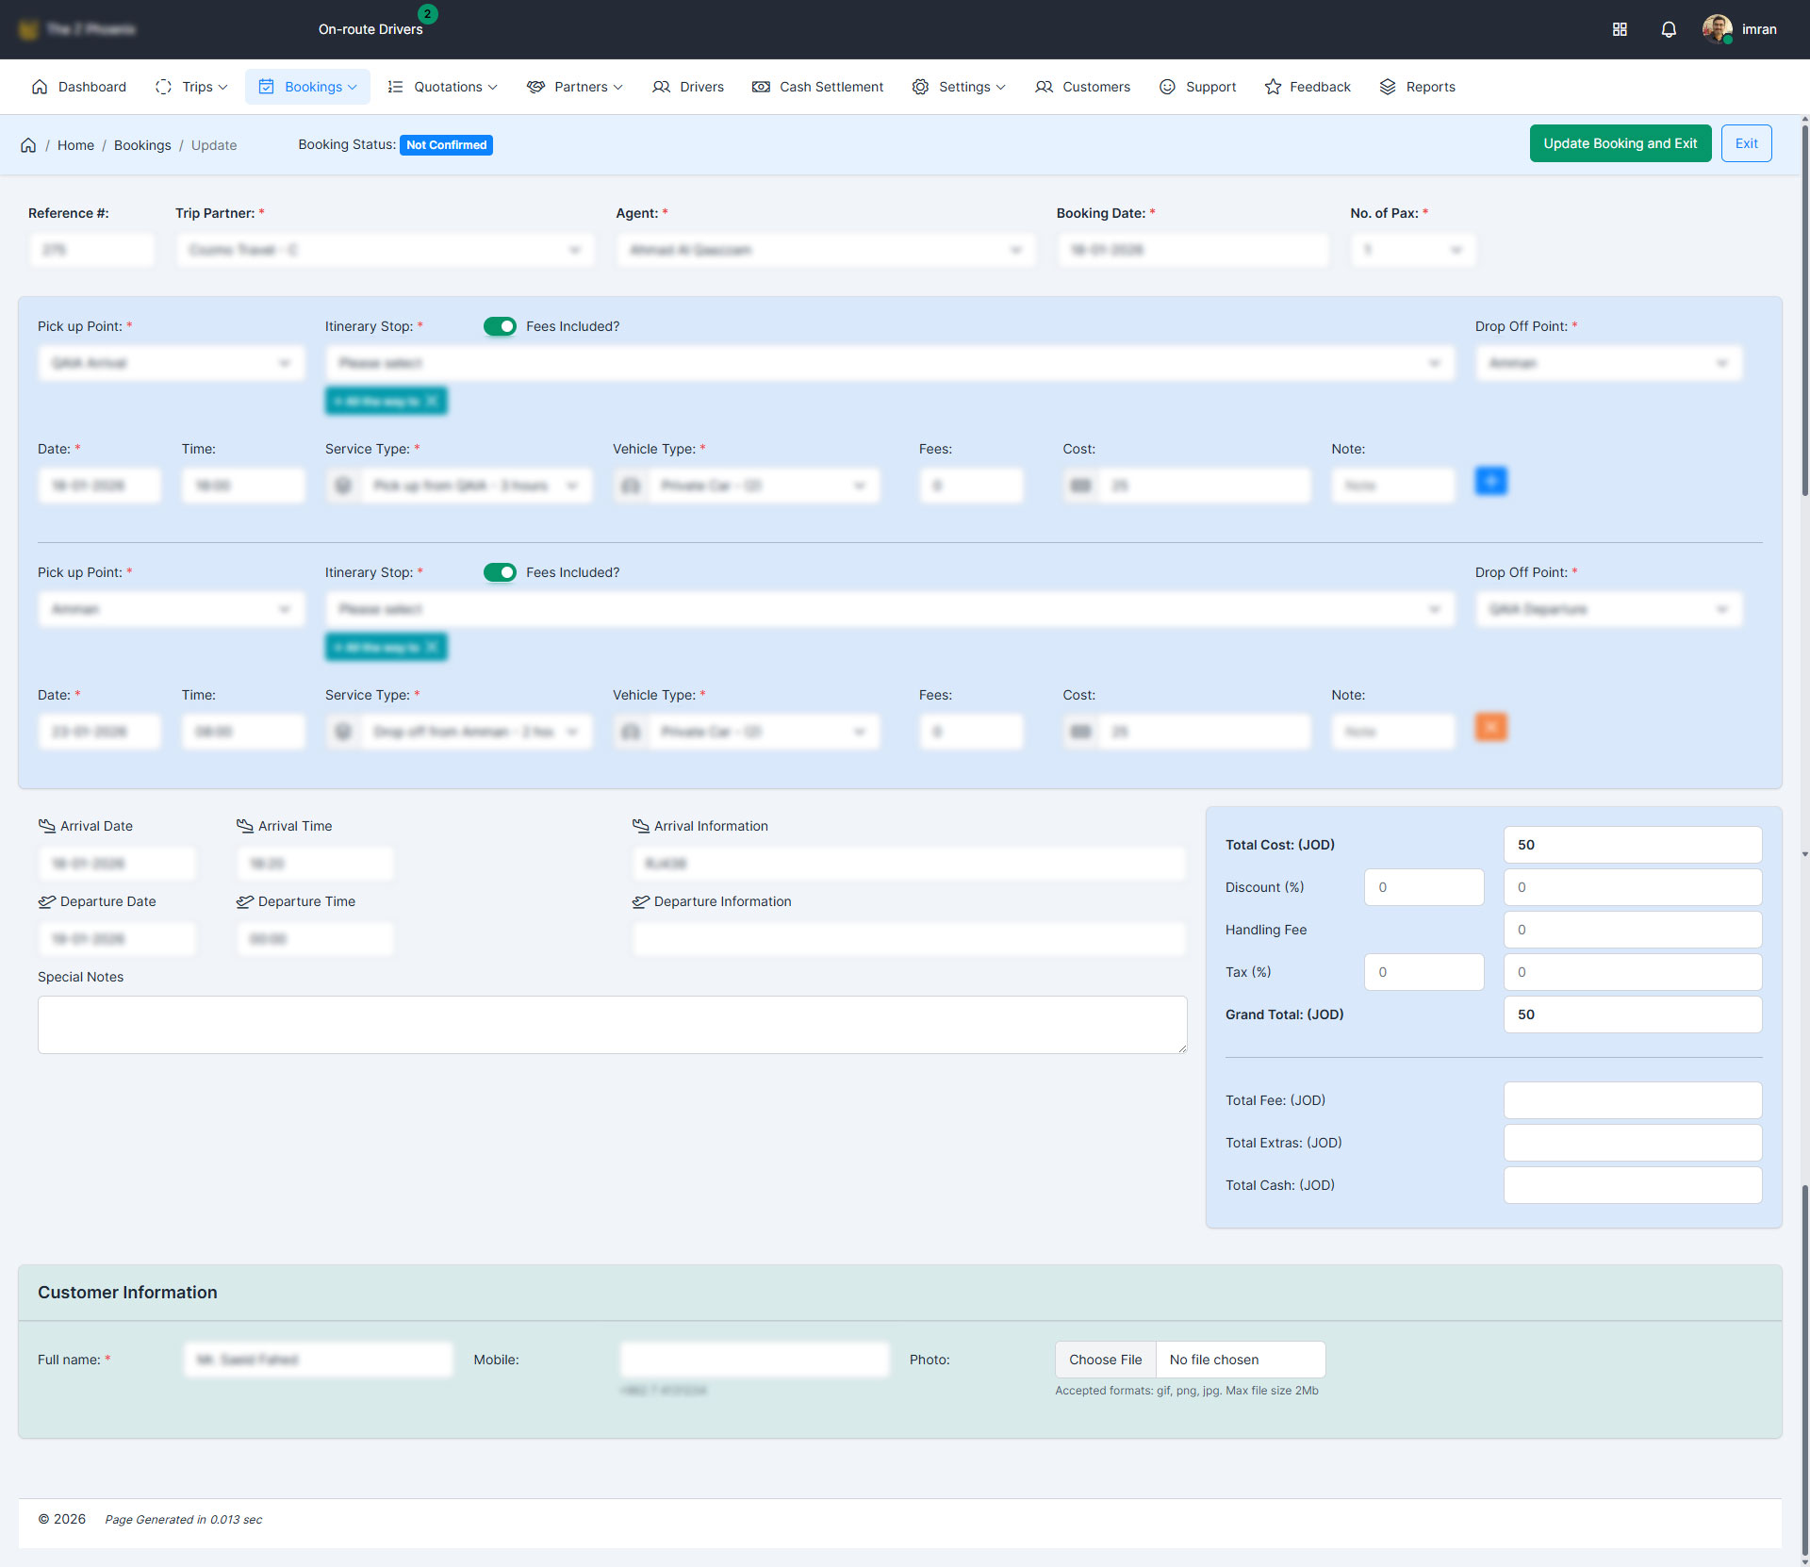Viewport: 1810px width, 1567px height.
Task: Remove first itinerary stop tag
Action: [432, 401]
